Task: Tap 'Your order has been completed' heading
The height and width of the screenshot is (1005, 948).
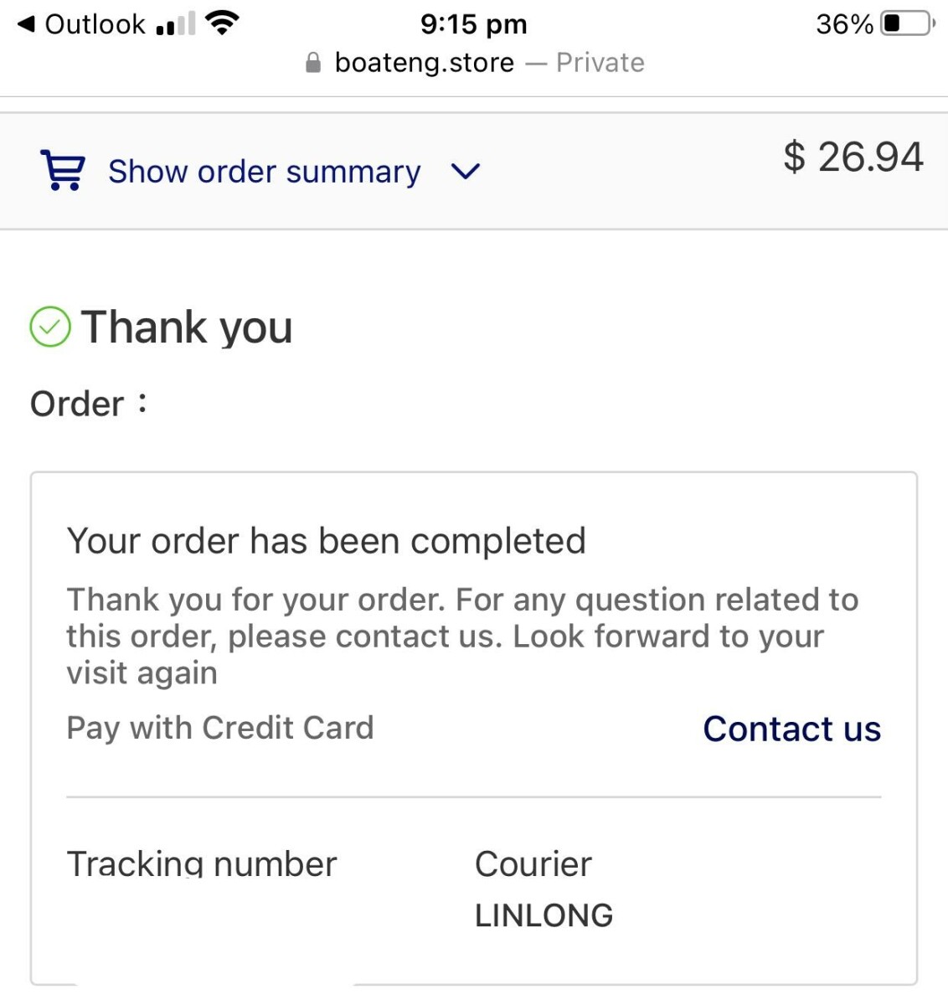Action: pos(326,541)
